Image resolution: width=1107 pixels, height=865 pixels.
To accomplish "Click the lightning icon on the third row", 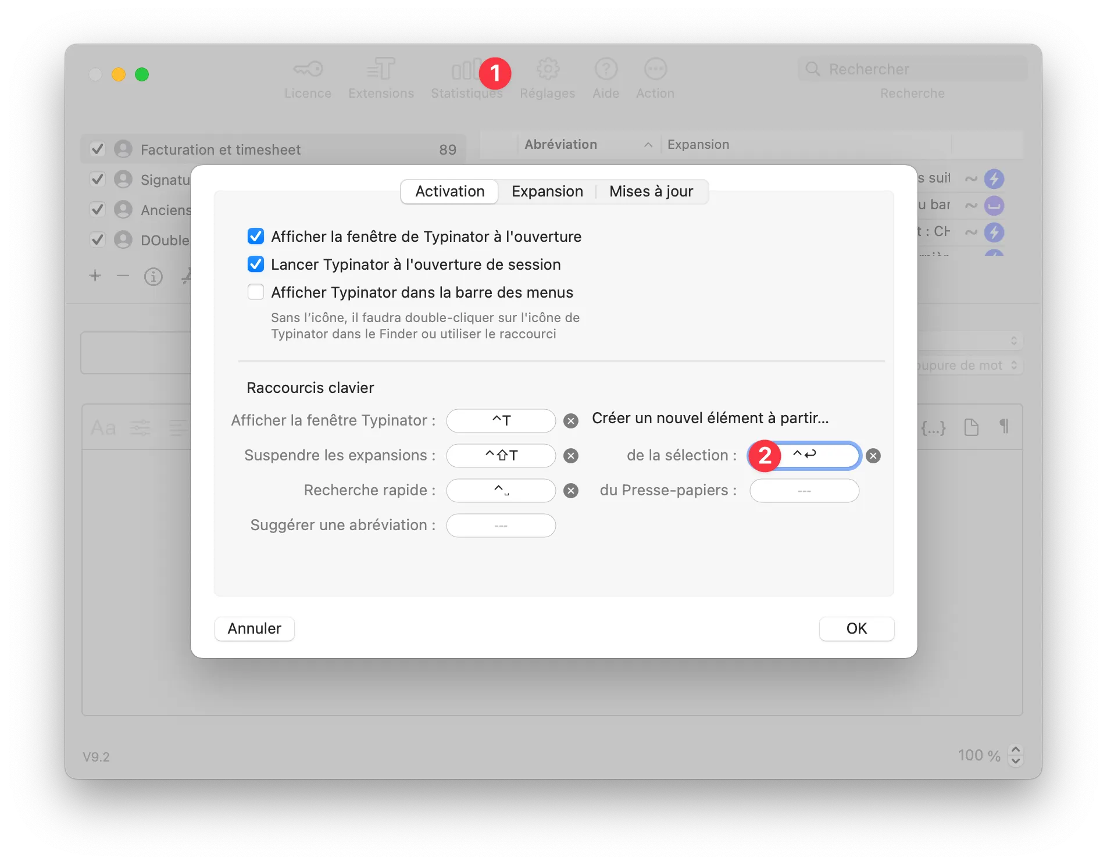I will (994, 232).
